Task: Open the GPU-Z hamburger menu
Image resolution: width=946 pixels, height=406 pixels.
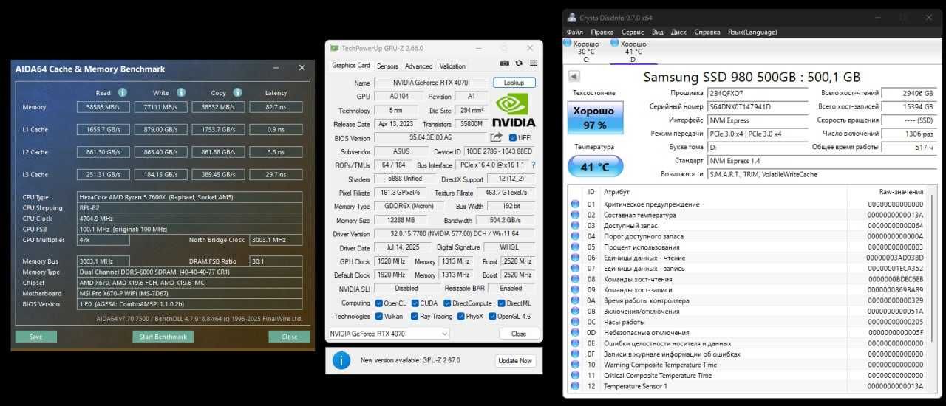Action: coord(533,63)
